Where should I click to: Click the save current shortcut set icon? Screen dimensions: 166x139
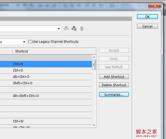coord(66,28)
